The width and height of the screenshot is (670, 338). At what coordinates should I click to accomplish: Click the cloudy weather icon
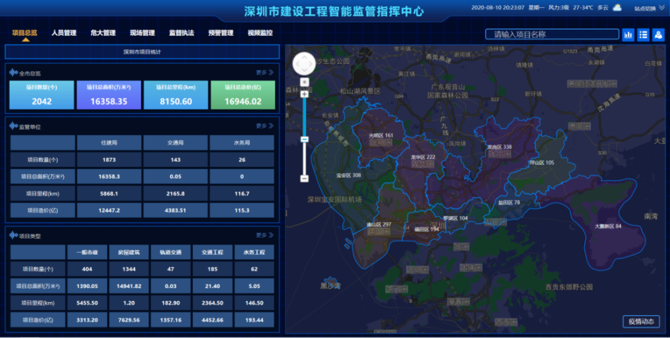click(617, 7)
